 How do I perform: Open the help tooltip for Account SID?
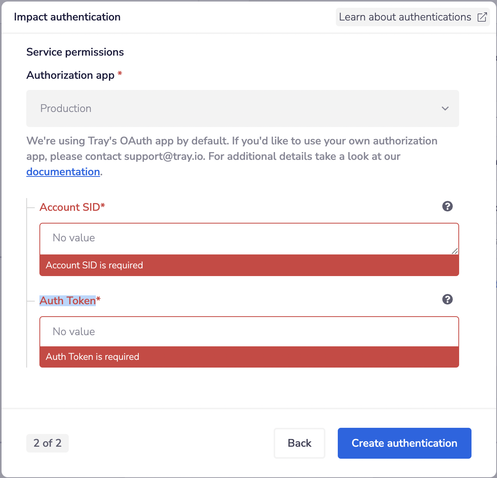(x=447, y=207)
